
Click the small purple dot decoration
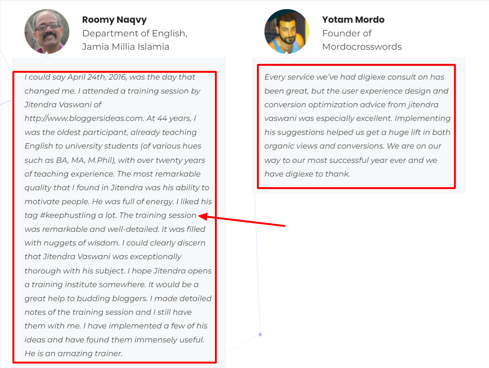point(260,334)
